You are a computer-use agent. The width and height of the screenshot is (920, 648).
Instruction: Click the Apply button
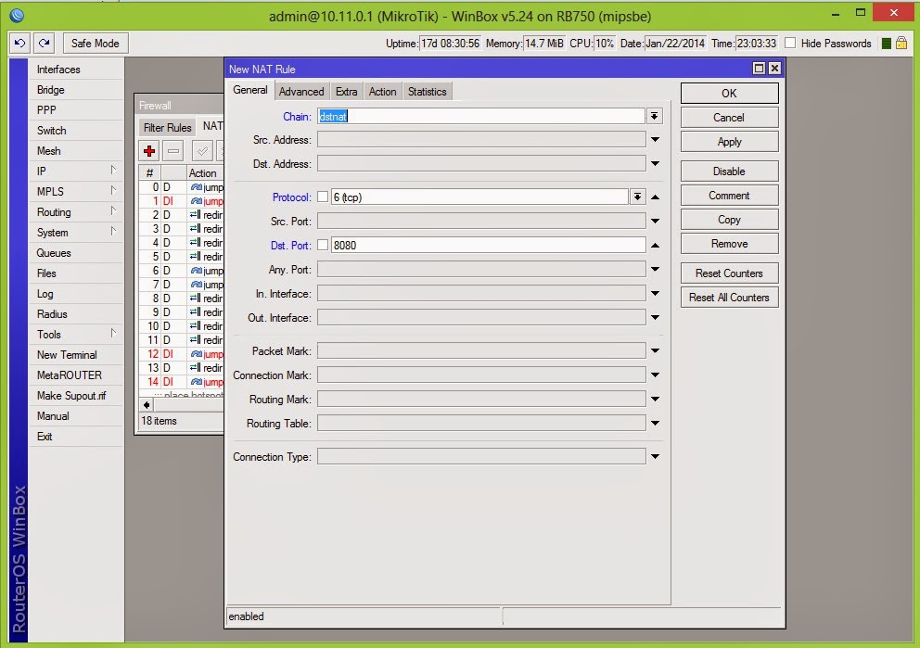(x=729, y=141)
